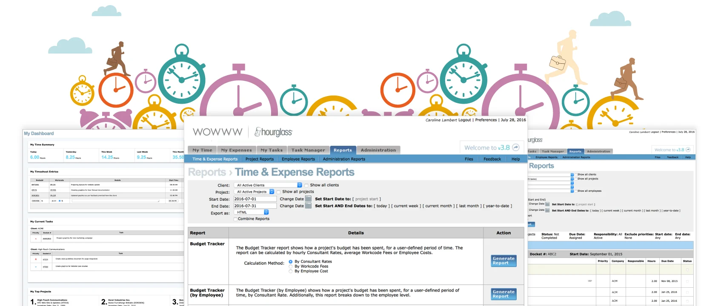Check Show all projects in right window
715x306 pixels.
[x=576, y=178]
